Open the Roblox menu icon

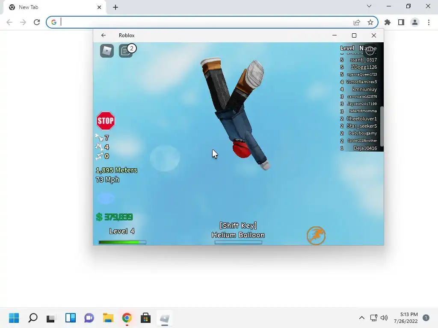107,51
